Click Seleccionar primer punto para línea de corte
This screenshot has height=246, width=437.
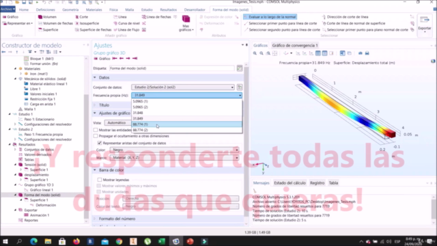pyautogui.click(x=281, y=23)
